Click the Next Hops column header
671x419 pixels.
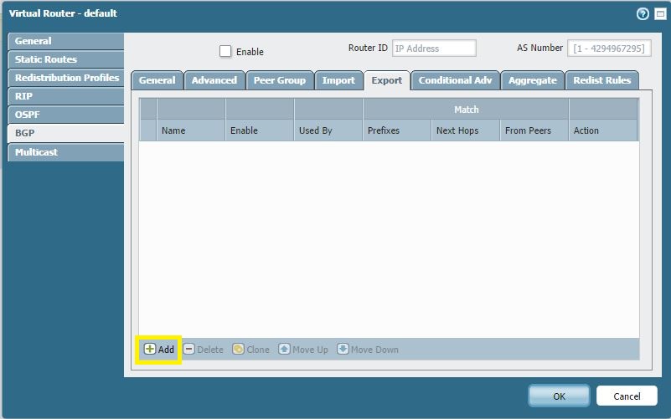coord(466,130)
